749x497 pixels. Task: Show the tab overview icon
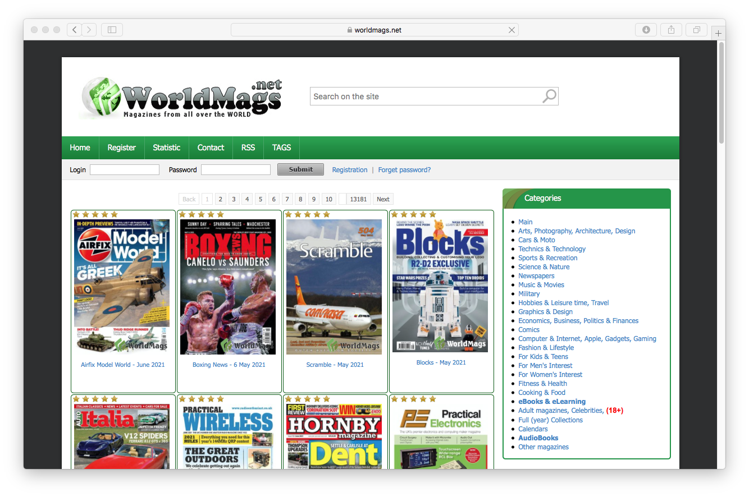[696, 30]
